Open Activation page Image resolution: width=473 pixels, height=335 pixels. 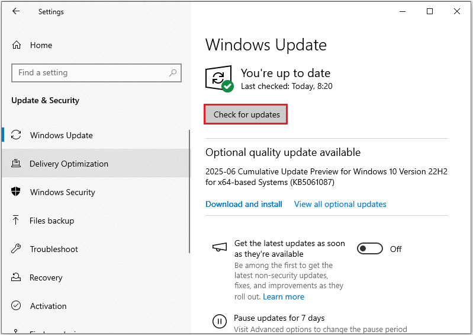pyautogui.click(x=96, y=306)
